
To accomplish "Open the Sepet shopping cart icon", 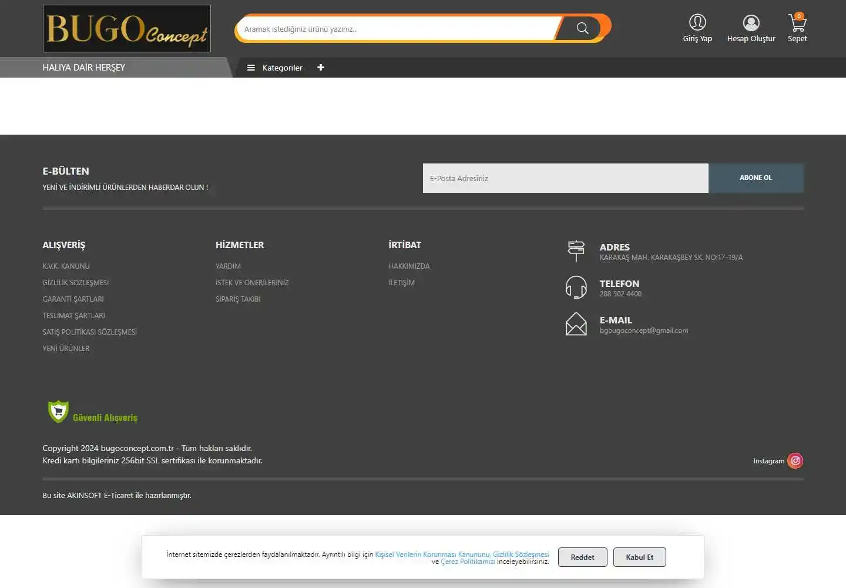I will (x=797, y=23).
